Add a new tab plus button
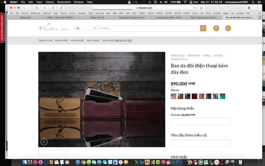 260,17
